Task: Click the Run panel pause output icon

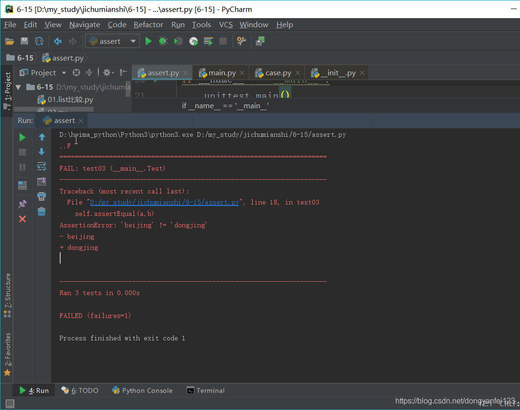Action: (22, 167)
